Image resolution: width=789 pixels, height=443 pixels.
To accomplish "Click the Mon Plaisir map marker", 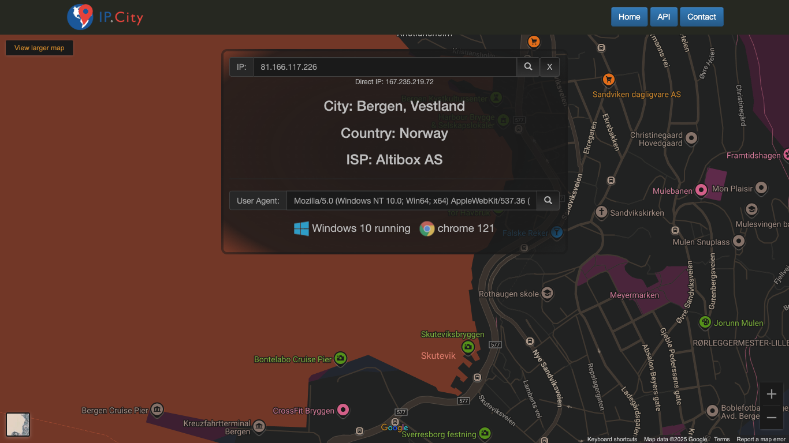I will tap(761, 188).
